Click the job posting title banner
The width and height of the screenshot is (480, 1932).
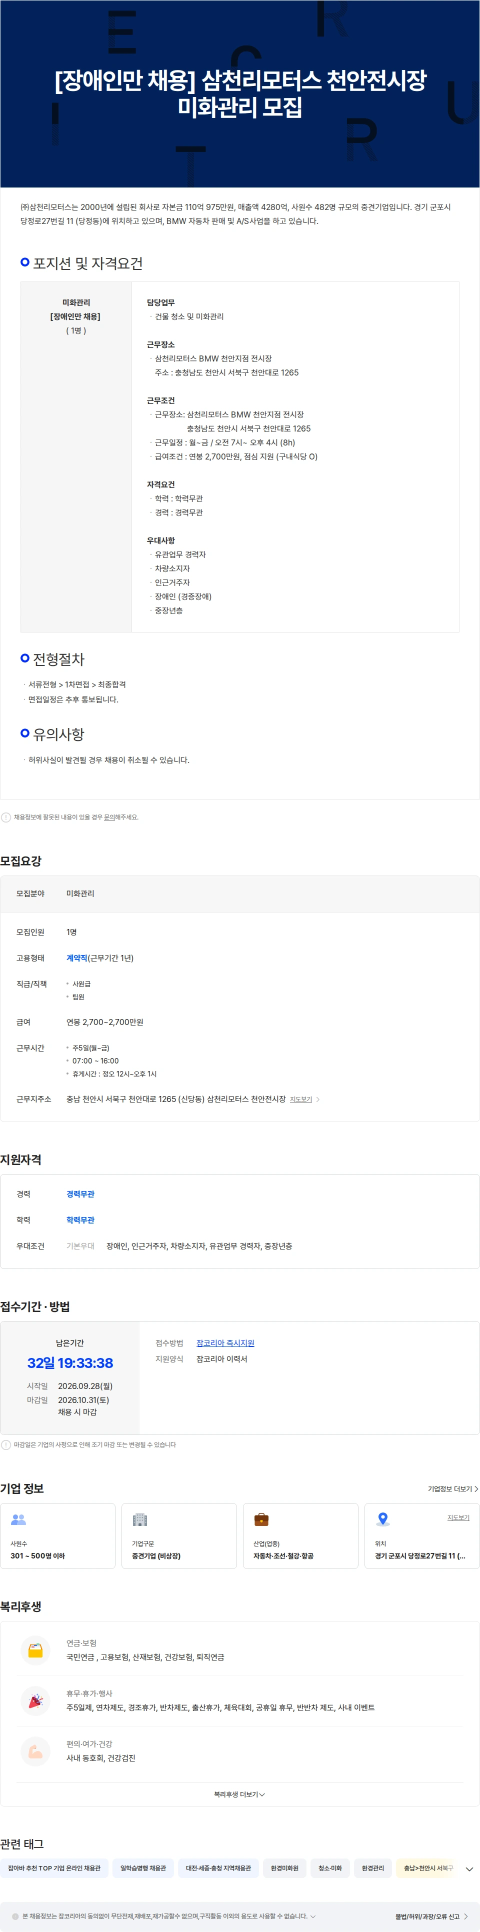tap(240, 94)
